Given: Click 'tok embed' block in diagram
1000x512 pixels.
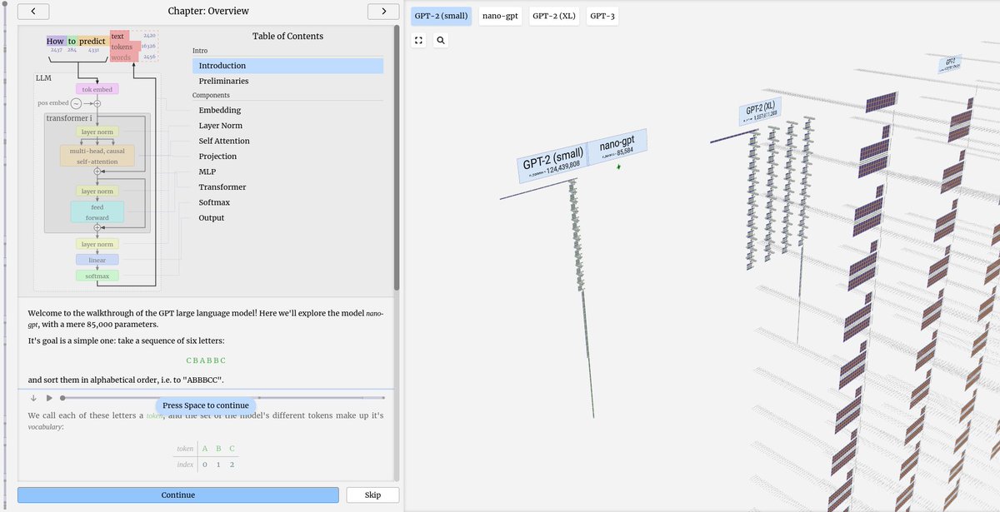Looking at the screenshot, I should (97, 89).
